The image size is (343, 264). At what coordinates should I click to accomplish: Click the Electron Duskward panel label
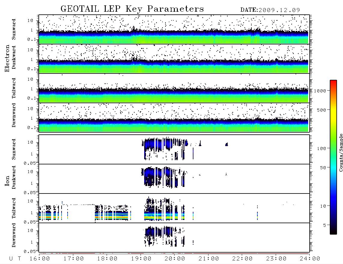[x=14, y=58]
